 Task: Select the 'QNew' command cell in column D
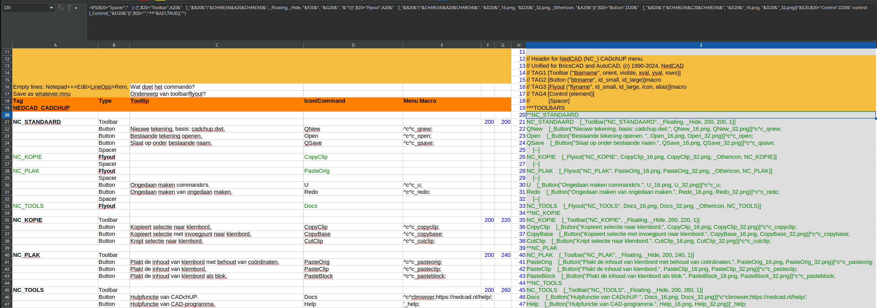tap(353, 129)
